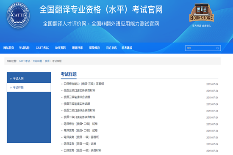Focus the 搜索 search input field
This screenshot has height=155, width=233.
pos(203,48)
